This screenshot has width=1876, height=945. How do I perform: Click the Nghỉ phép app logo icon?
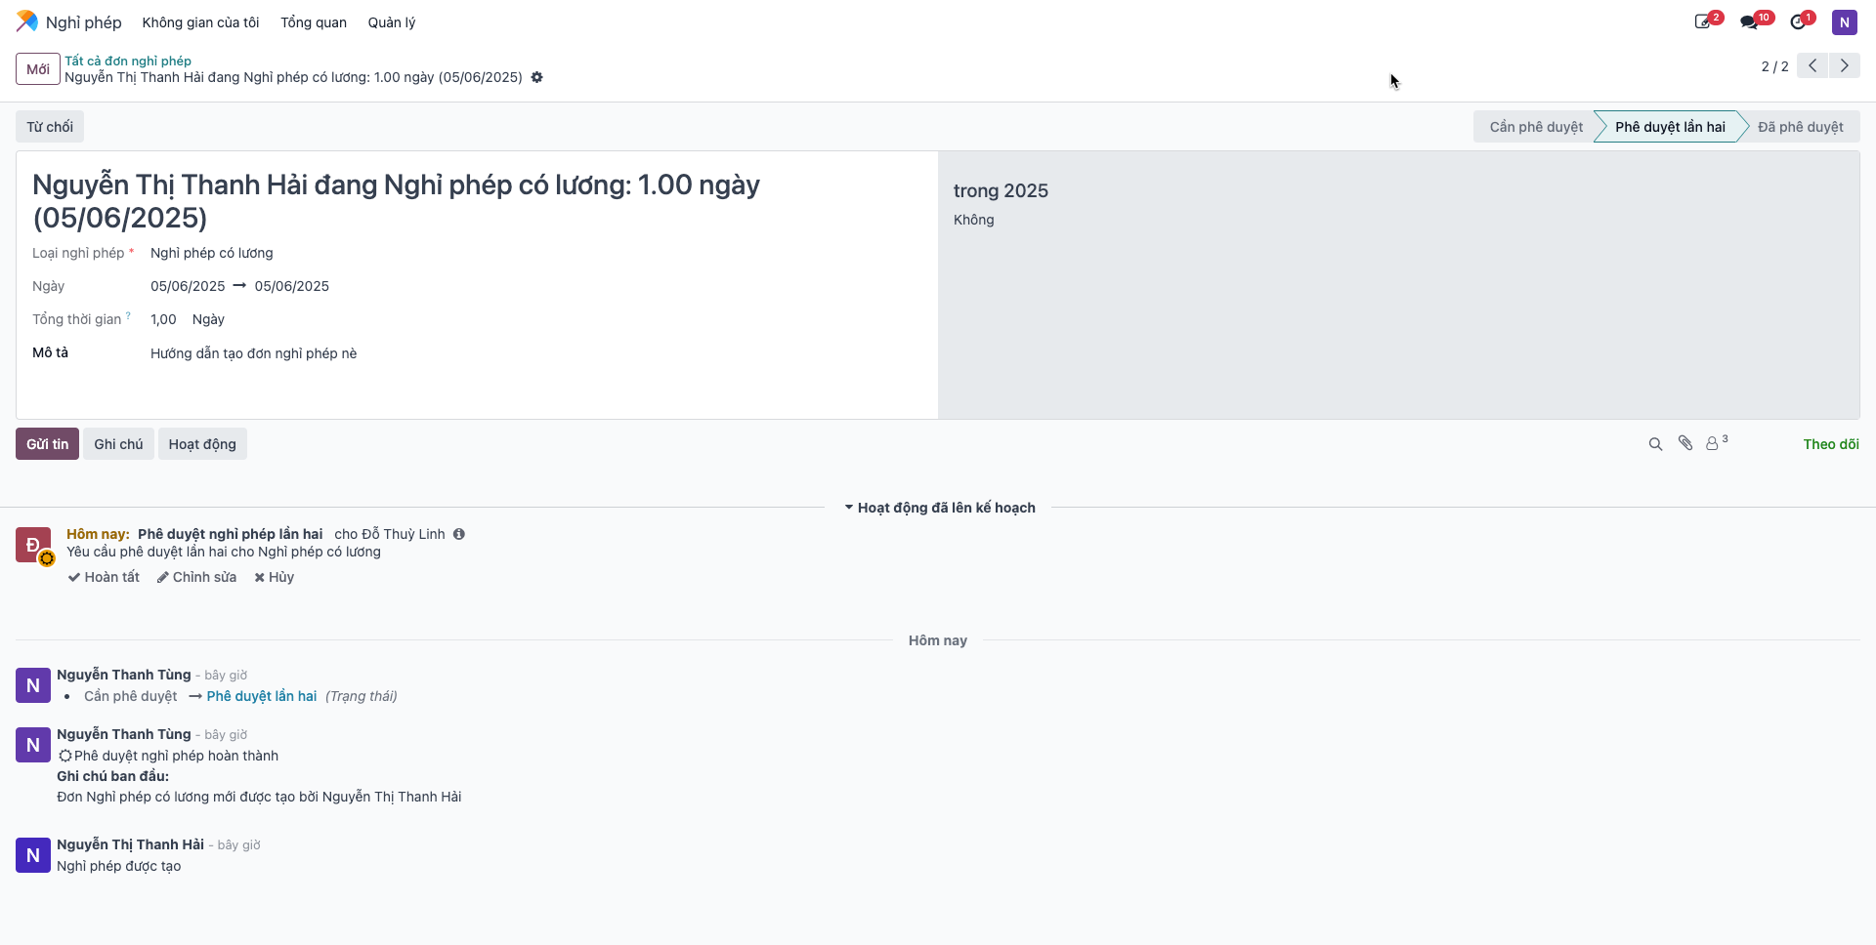pos(26,21)
